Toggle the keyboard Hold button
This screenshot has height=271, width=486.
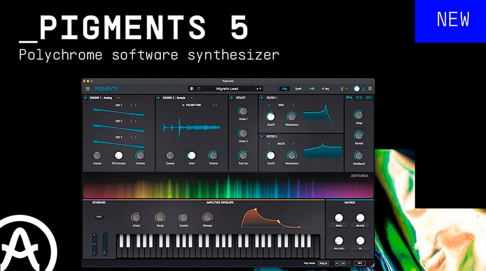[99, 217]
